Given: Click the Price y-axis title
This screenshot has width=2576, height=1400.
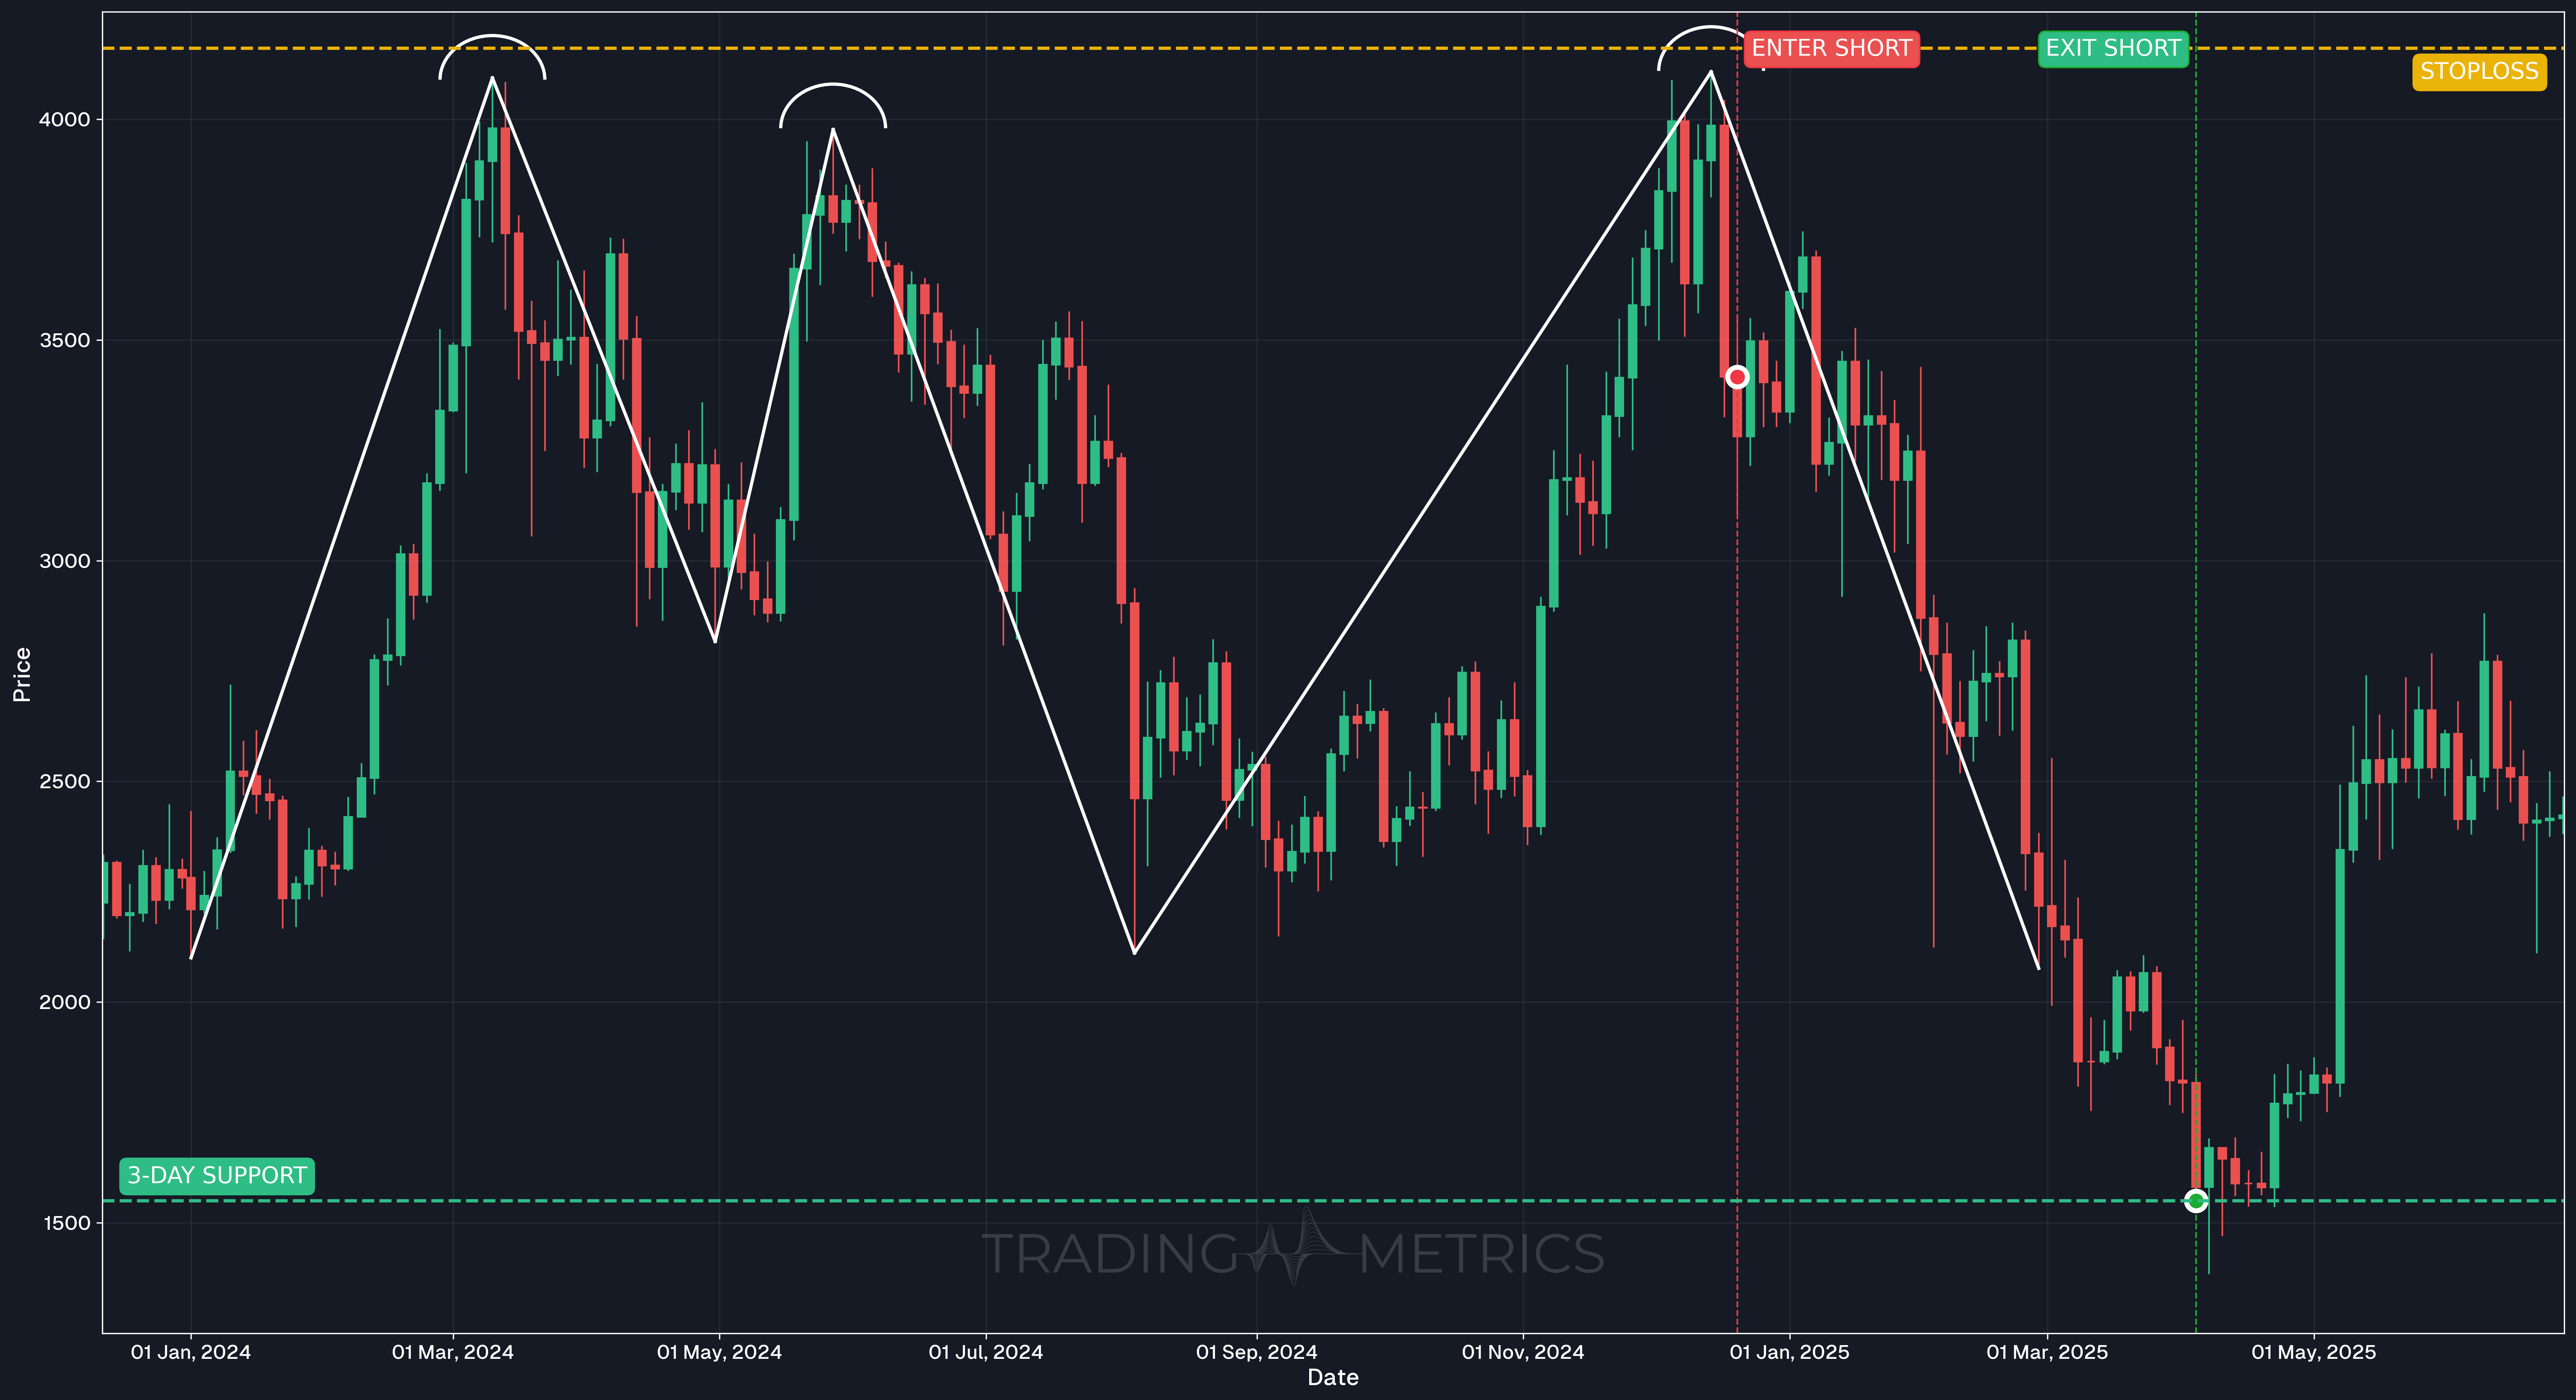Looking at the screenshot, I should pos(21,674).
